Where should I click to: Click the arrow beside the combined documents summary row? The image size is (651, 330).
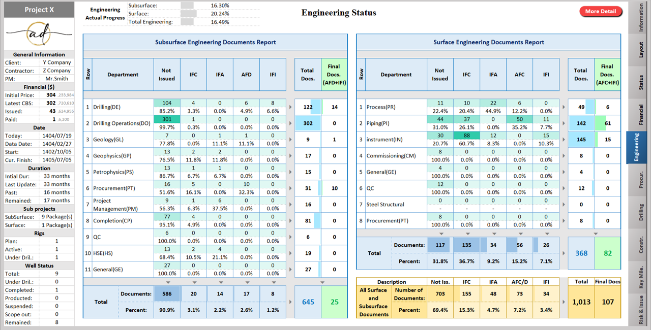pyautogui.click(x=564, y=302)
